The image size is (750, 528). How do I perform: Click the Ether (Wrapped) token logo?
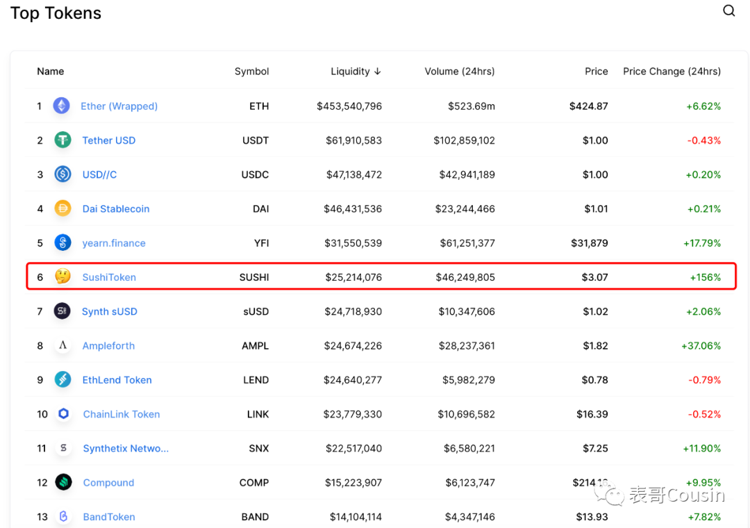click(62, 106)
